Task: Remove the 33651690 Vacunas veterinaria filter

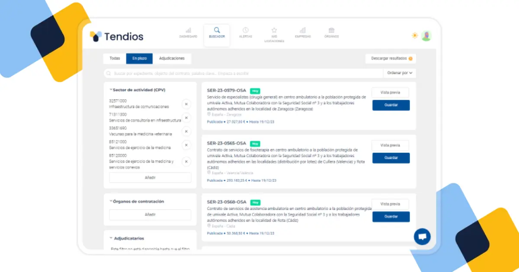Action: click(x=186, y=131)
